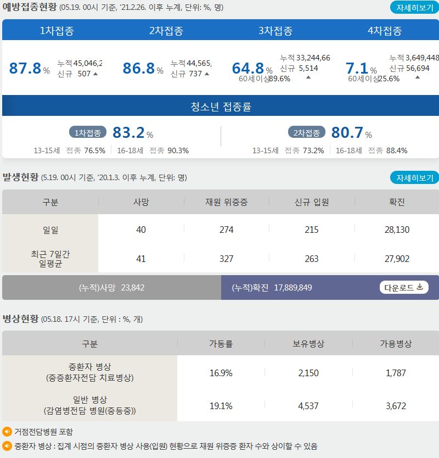Click general owned beds value '4,537'

coord(308,406)
